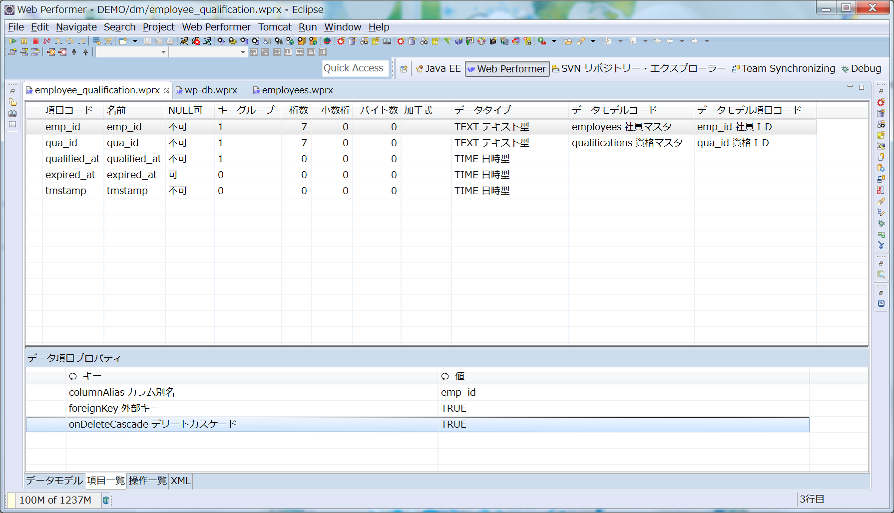Click the garbage collector trash icon
Image resolution: width=894 pixels, height=513 pixels.
pyautogui.click(x=106, y=500)
